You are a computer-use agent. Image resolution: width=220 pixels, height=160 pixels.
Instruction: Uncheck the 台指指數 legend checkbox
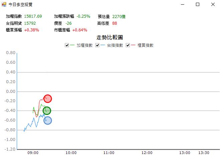(98, 45)
